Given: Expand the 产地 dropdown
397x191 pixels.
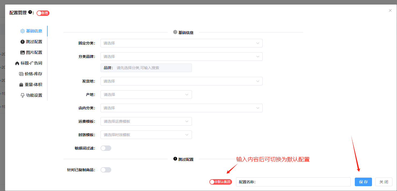Looking at the screenshot, I should pos(146,95).
